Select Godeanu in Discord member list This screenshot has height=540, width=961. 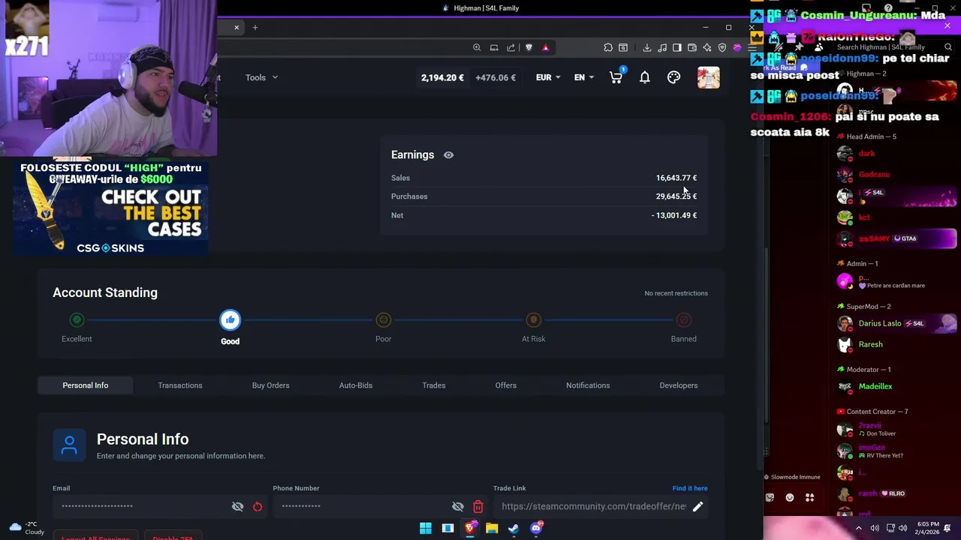[x=874, y=174]
